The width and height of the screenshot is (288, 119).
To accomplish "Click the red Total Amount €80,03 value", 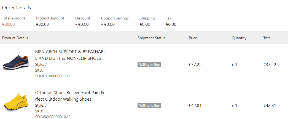I will [9, 24].
